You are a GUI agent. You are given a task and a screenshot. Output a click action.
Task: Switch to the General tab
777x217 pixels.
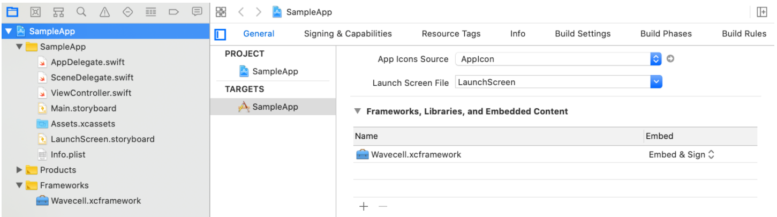pyautogui.click(x=259, y=34)
